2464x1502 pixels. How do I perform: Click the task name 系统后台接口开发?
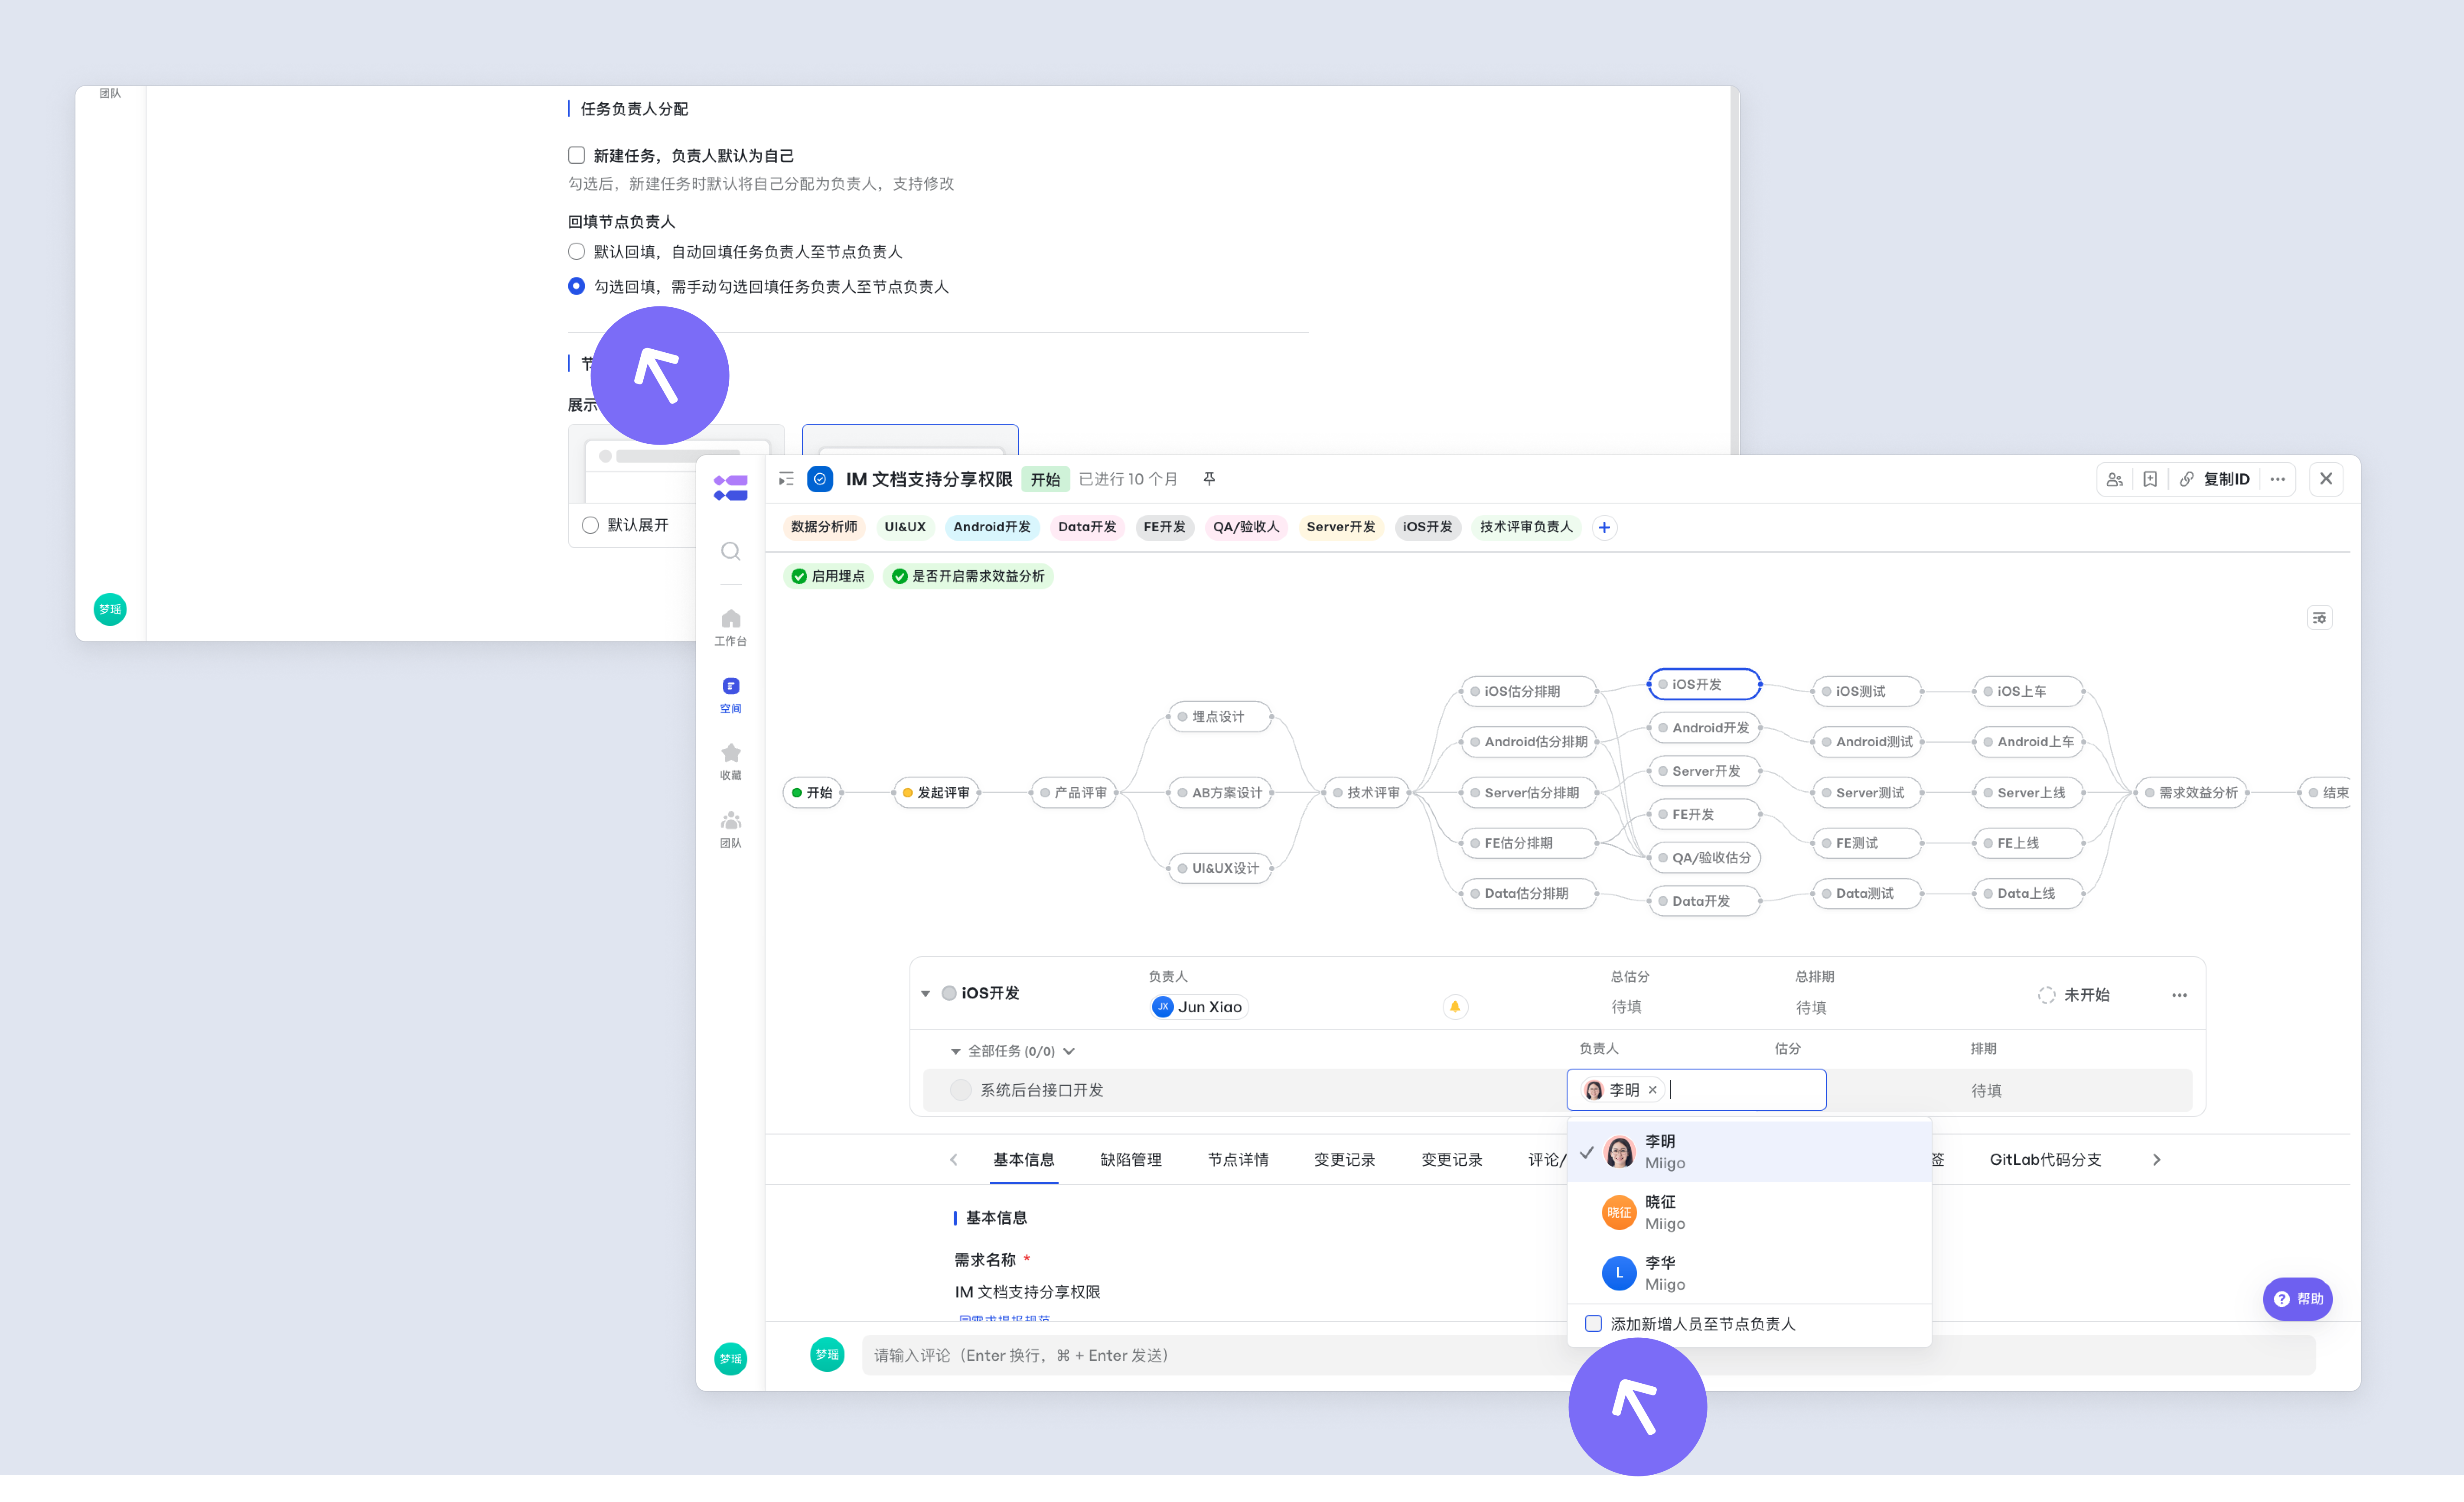point(1042,1090)
